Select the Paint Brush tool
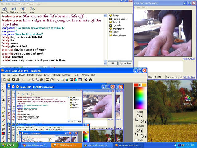Image resolution: width=197 pixels, height=148 pixels. click(x=3, y=125)
